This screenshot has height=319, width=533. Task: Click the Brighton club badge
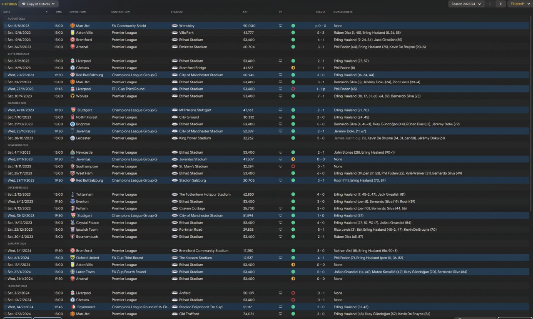[72, 124]
